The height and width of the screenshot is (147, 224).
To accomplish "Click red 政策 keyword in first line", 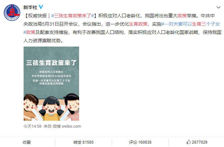I will tap(182, 16).
